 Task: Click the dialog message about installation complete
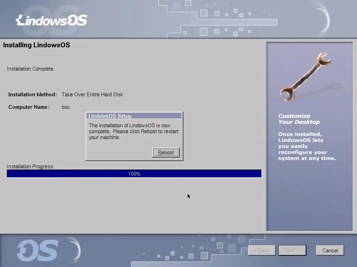[134, 131]
